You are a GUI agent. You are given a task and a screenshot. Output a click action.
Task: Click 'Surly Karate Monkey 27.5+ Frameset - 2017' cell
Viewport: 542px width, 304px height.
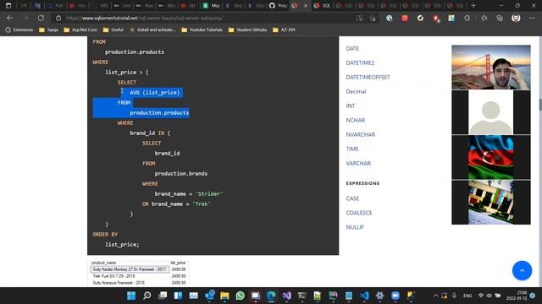[130, 269]
